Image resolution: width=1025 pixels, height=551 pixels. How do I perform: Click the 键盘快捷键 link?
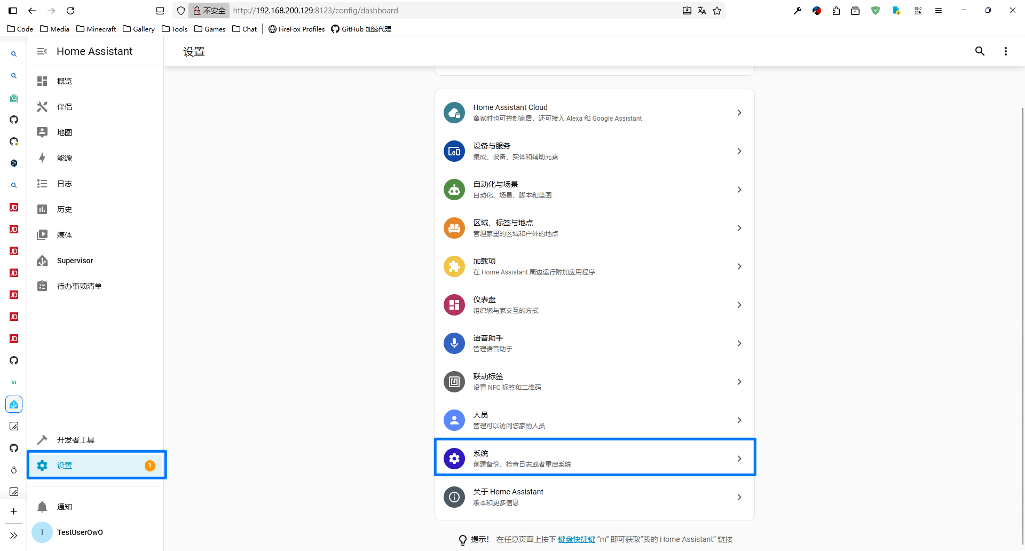[x=576, y=539]
